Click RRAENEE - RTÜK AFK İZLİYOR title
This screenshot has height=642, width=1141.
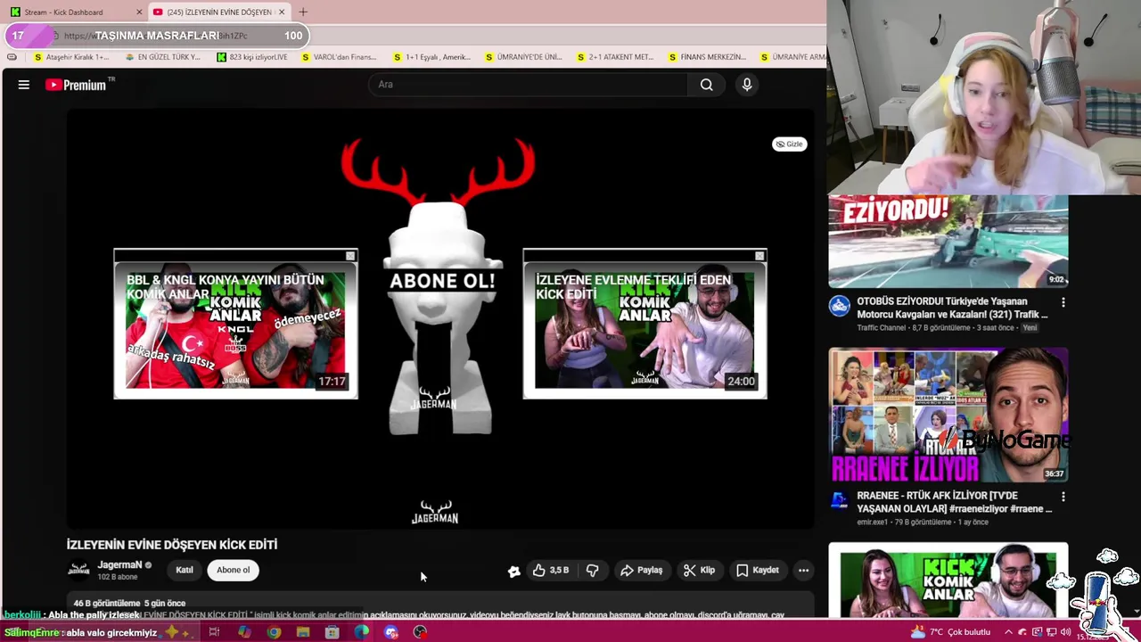click(x=954, y=502)
